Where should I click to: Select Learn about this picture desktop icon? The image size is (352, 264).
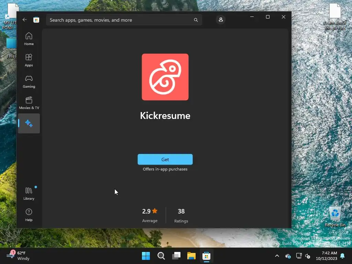point(335,17)
